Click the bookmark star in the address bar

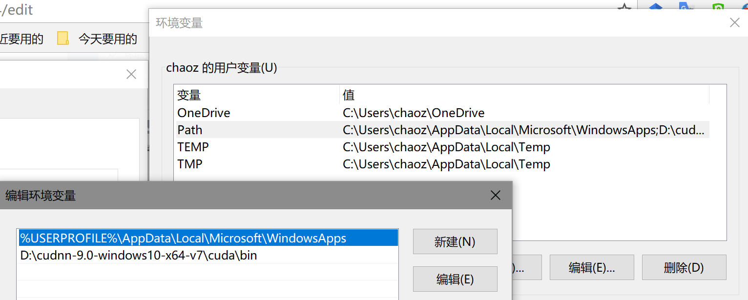click(x=625, y=7)
